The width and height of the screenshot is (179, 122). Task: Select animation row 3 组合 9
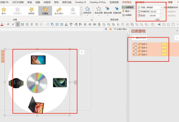tap(155, 51)
